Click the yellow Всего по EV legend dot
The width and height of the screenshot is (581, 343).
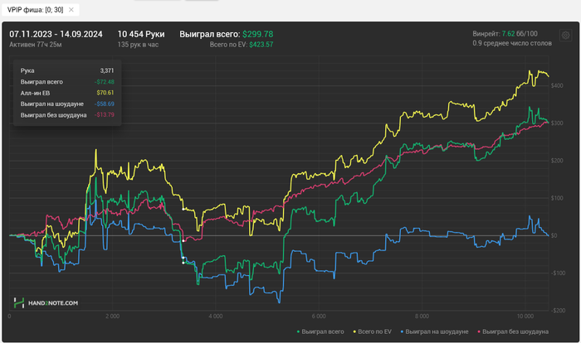[354, 332]
